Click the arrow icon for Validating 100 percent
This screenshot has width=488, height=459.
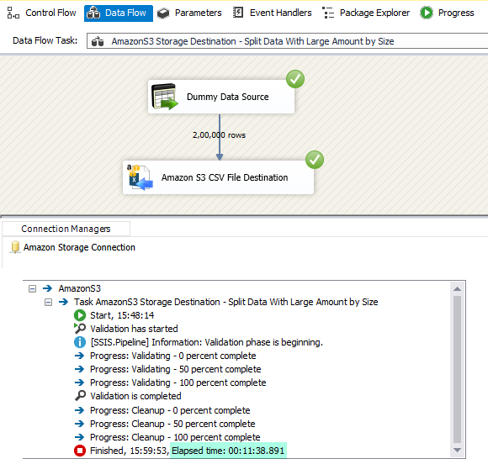point(80,382)
